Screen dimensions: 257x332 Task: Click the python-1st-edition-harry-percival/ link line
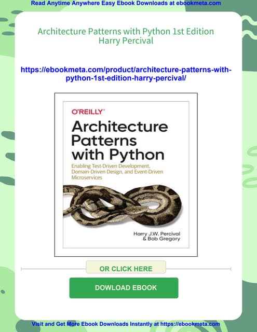(126, 78)
